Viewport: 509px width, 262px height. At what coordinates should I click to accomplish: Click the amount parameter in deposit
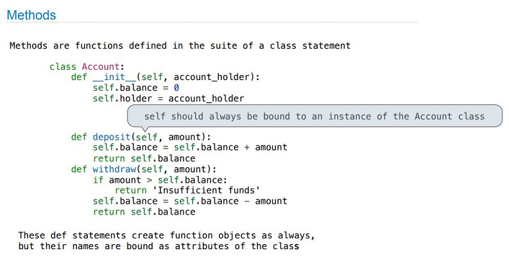(187, 137)
